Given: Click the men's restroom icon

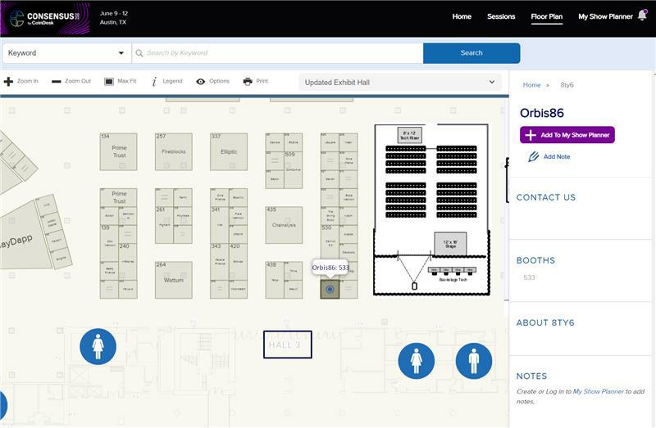Looking at the screenshot, I should coord(474,361).
